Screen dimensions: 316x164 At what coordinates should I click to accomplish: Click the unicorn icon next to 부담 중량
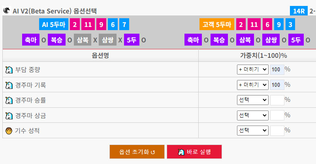point(9,70)
